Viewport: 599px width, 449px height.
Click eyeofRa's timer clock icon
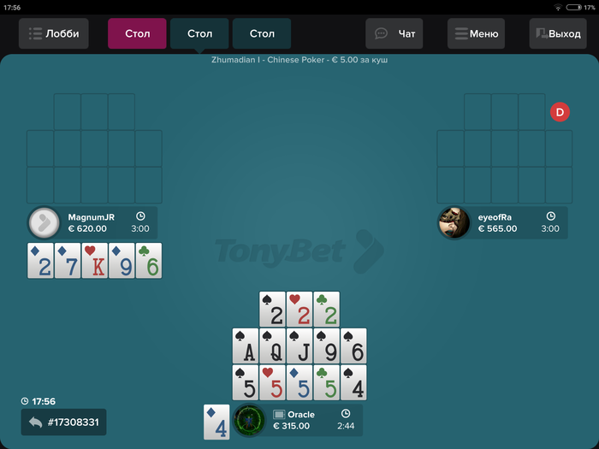coord(550,216)
